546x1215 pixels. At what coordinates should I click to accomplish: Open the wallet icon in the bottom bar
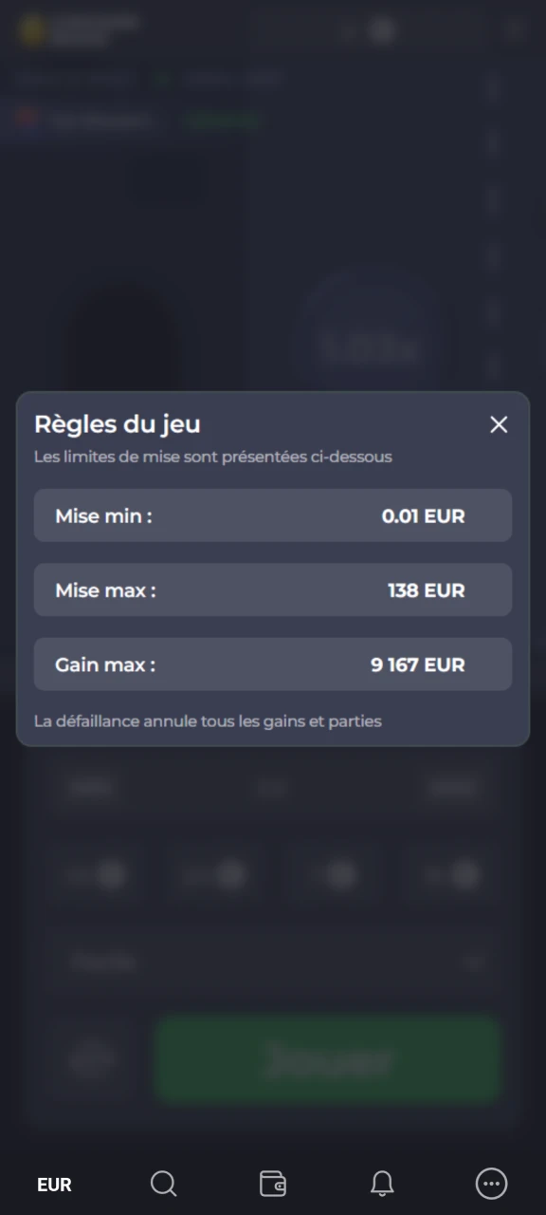coord(273,1184)
